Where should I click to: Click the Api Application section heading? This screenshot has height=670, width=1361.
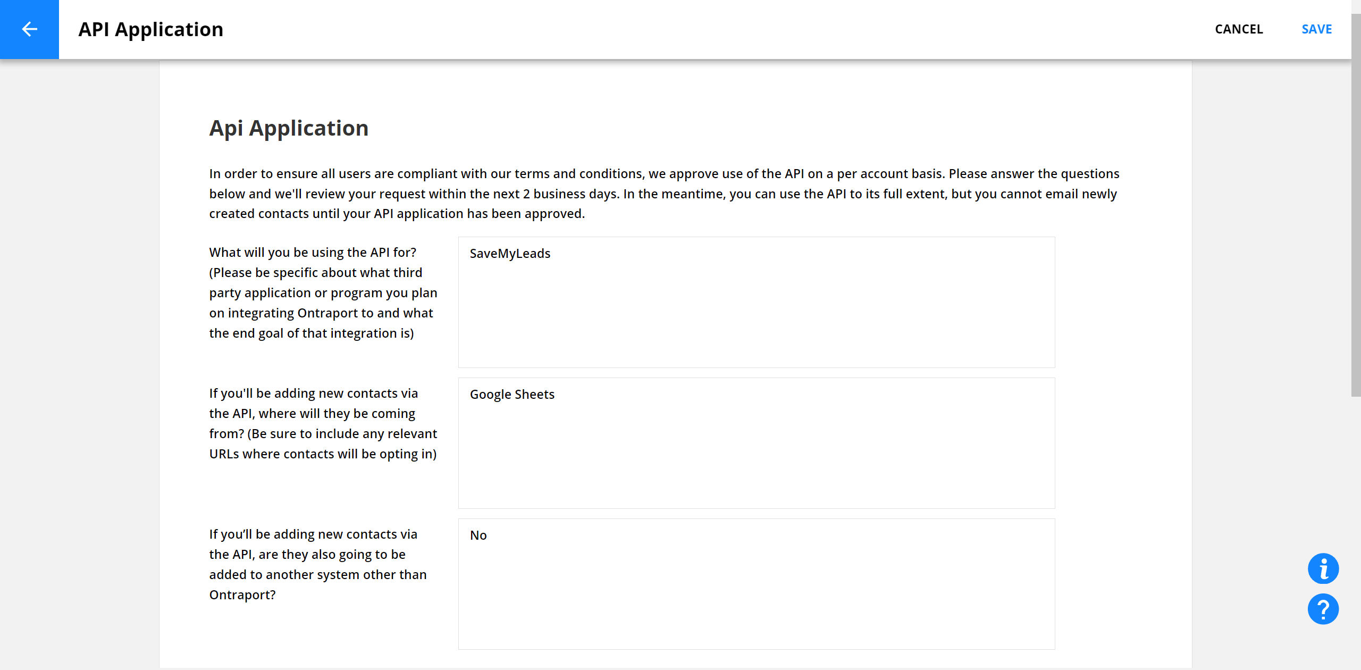point(289,128)
